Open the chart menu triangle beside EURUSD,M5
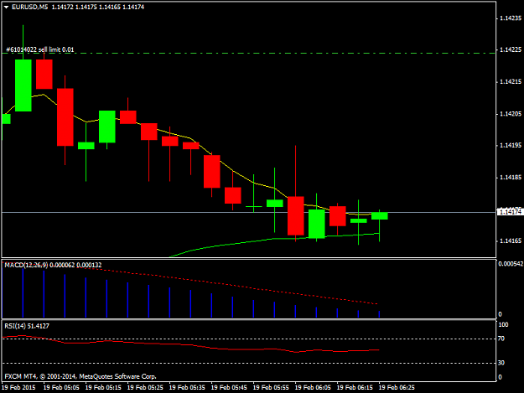524x393 pixels. 6,7
